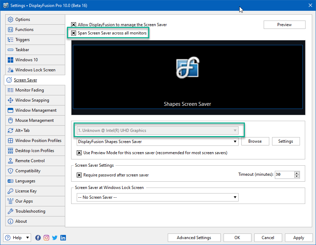Image resolution: width=316 pixels, height=245 pixels.
Task: Open the Lock Screen 'No Screen Saver' dropdown
Action: click(158, 197)
